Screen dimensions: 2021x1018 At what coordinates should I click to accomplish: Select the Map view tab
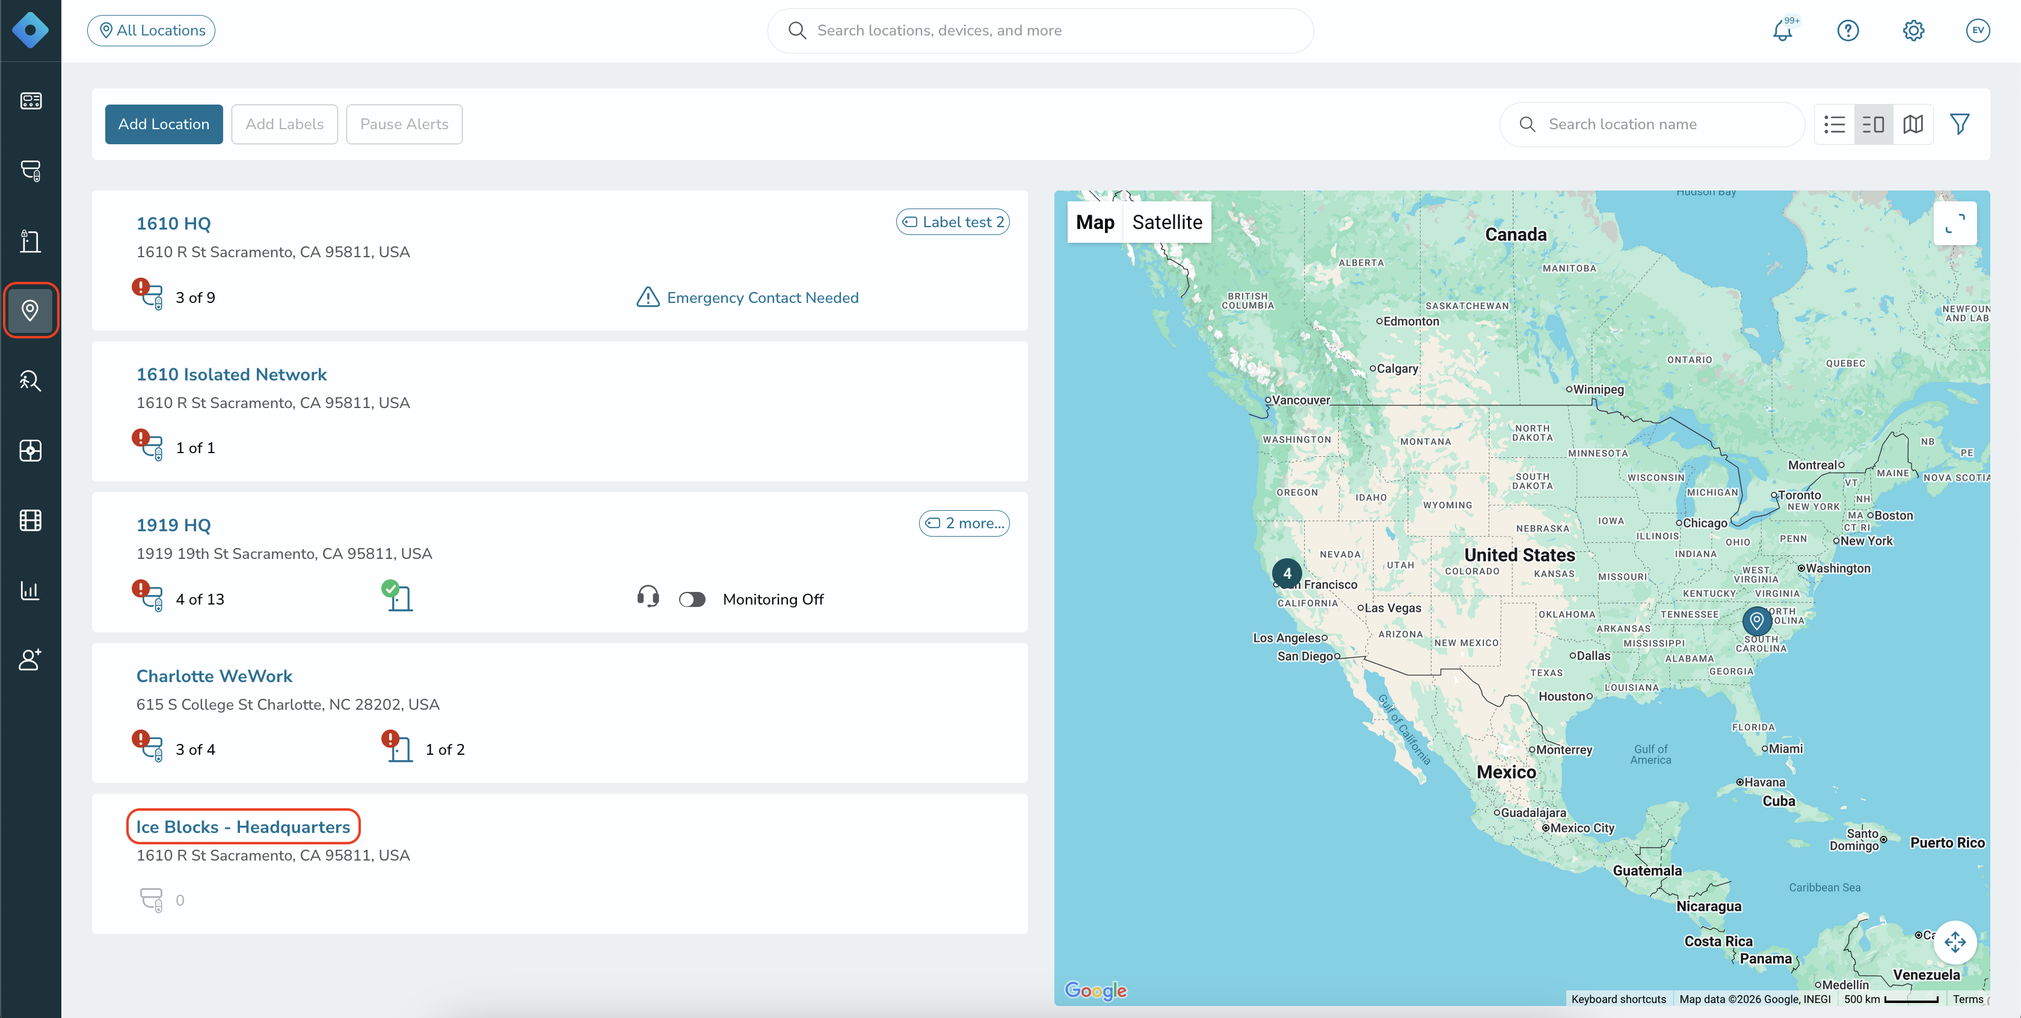pos(1095,222)
